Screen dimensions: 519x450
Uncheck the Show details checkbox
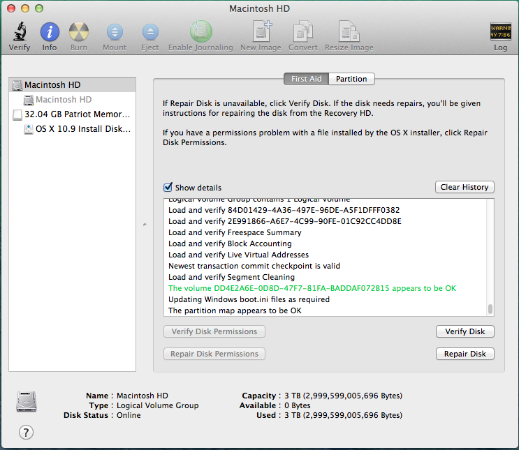coord(168,187)
